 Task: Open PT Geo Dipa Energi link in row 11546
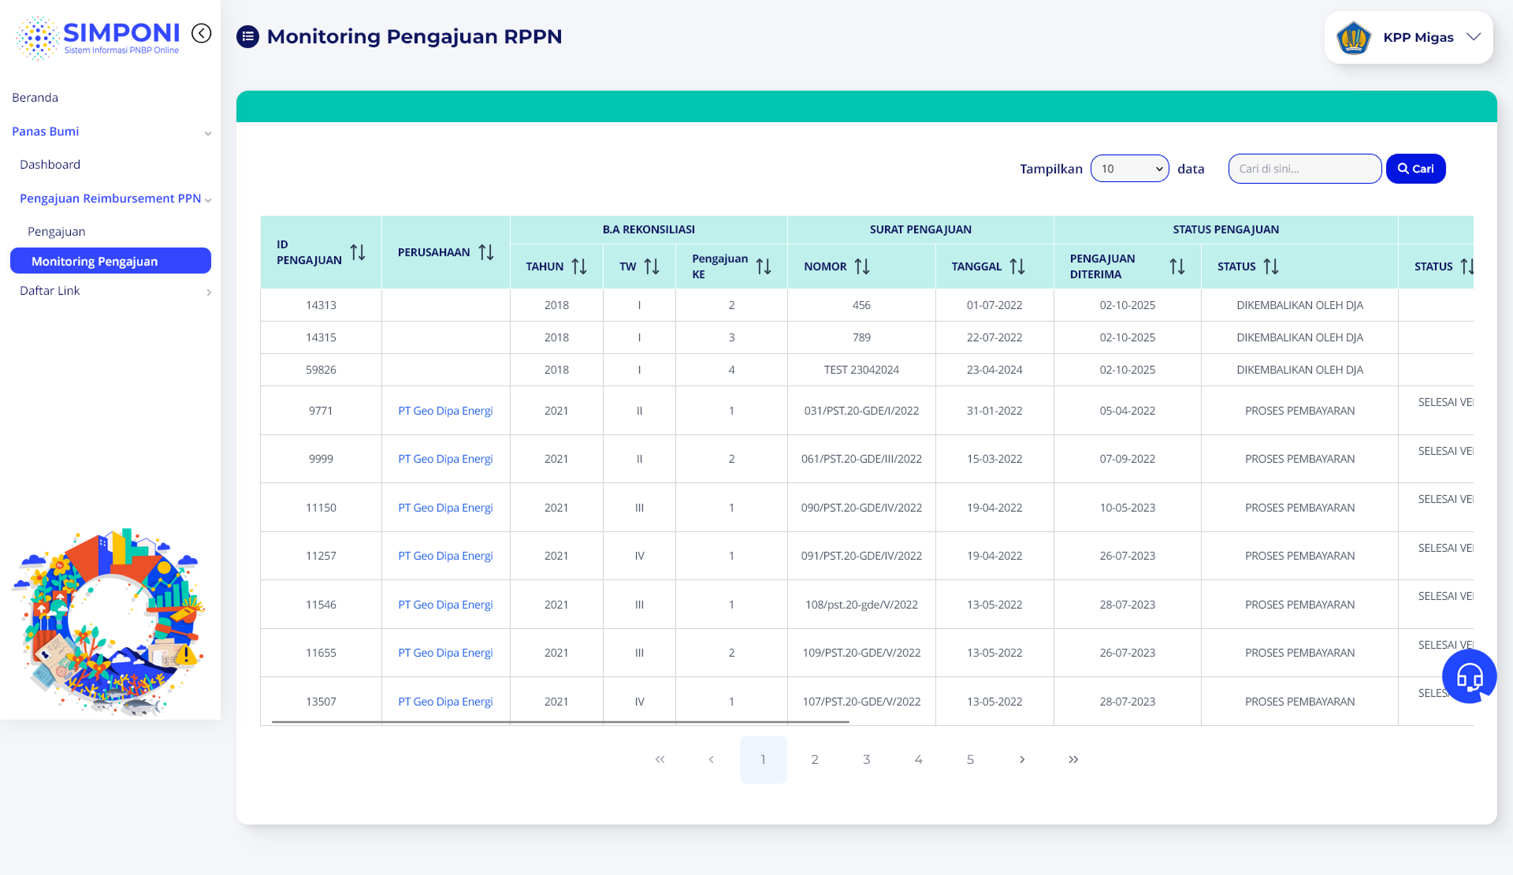(x=445, y=605)
